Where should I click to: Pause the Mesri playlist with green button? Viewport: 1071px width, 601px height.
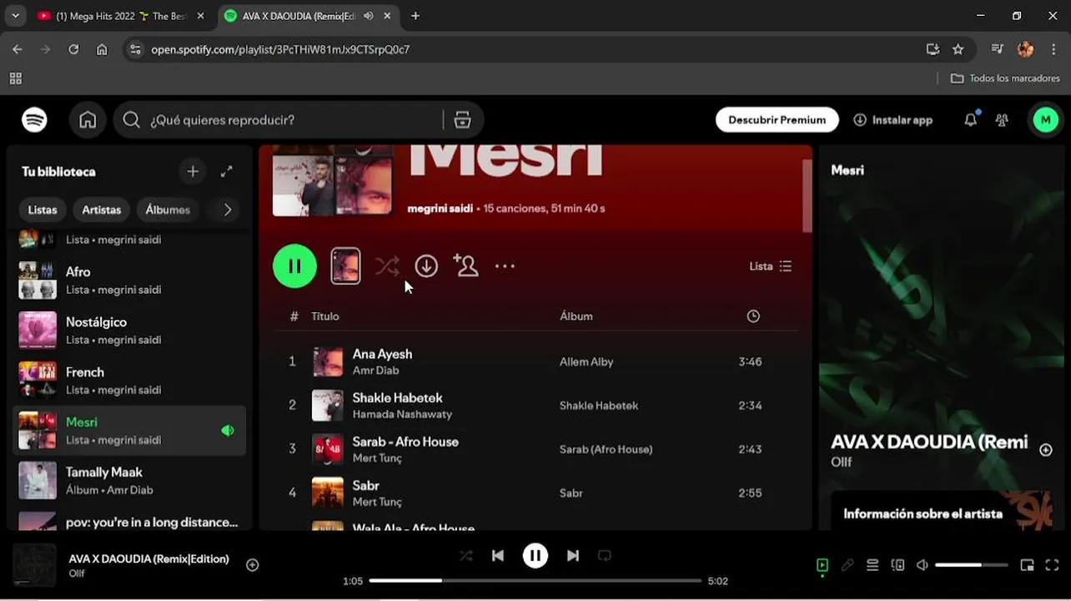(294, 266)
